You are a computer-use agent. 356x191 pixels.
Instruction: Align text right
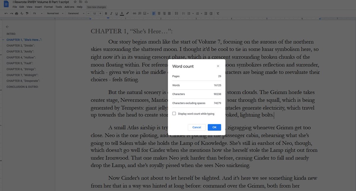click(x=164, y=13)
